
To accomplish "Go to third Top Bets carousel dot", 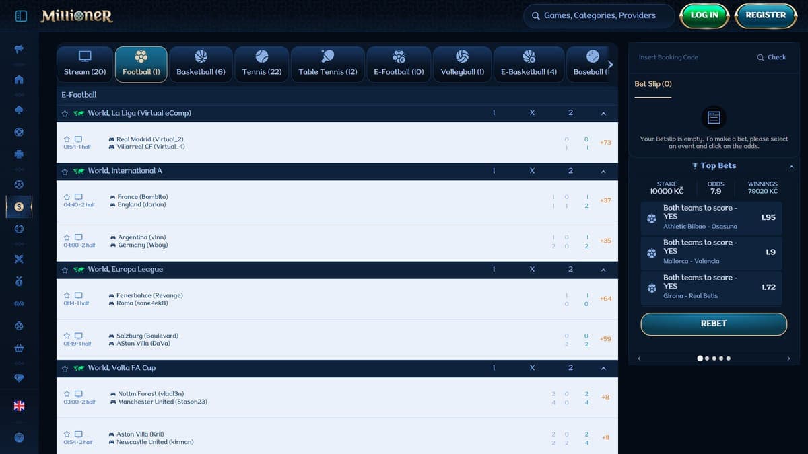I will pos(714,358).
